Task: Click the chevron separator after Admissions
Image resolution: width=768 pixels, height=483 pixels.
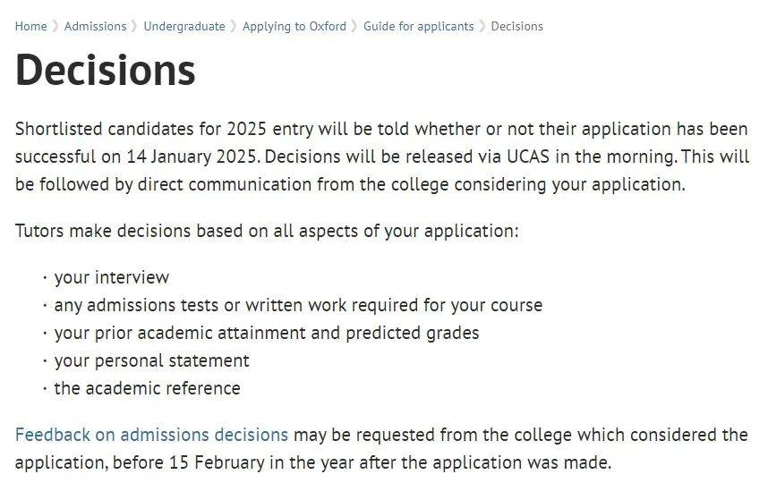Action: click(x=134, y=27)
